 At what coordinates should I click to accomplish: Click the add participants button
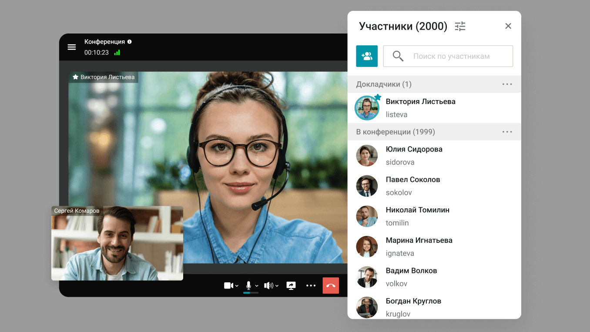(367, 56)
